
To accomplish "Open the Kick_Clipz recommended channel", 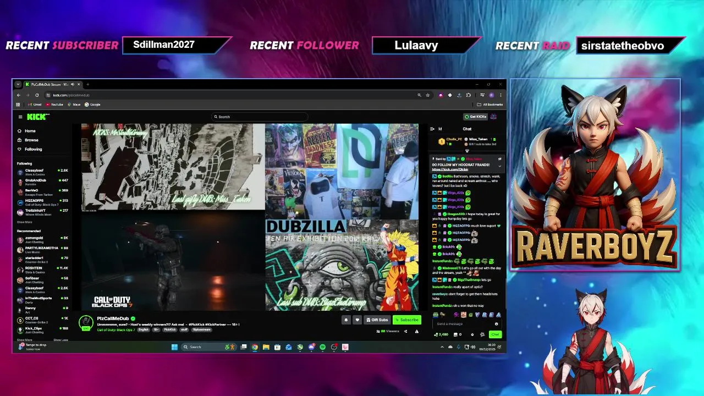I will tap(42, 329).
